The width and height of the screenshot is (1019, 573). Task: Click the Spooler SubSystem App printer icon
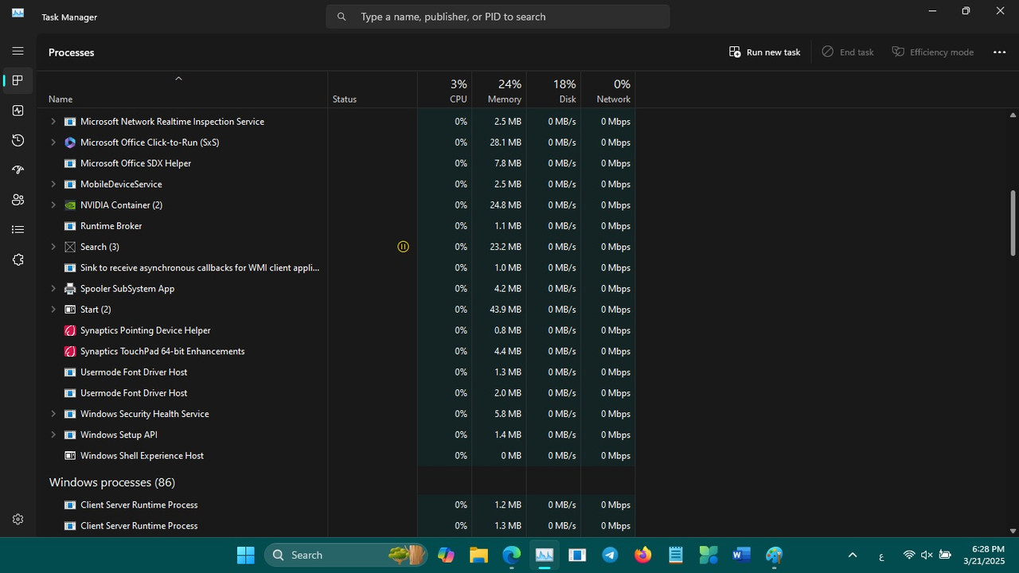(x=70, y=289)
